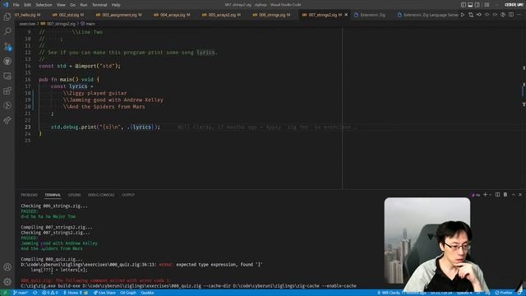
Task: Place cursor on line 23 std.debug.print code
Action: point(105,127)
